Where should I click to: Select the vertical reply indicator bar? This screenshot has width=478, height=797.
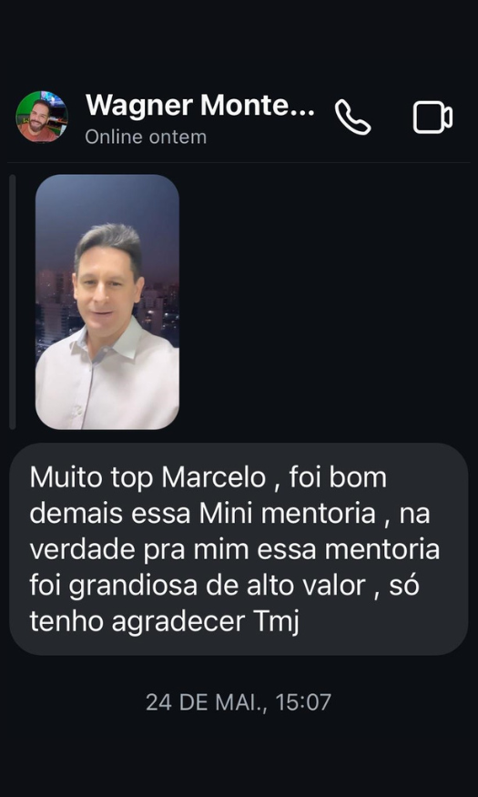point(13,301)
